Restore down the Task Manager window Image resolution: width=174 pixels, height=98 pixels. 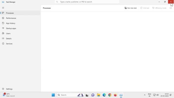pos(165,2)
